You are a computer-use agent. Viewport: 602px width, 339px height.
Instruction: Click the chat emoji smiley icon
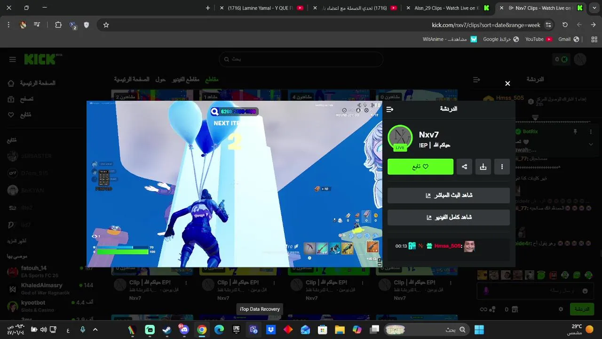click(x=585, y=291)
